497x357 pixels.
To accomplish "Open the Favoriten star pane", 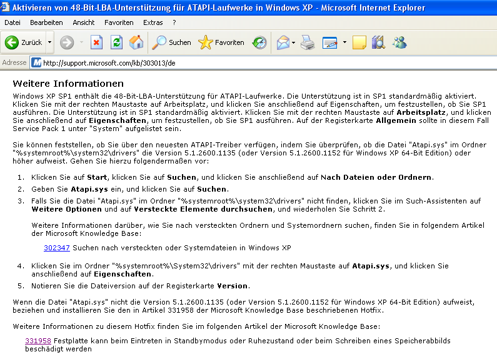I will point(221,42).
